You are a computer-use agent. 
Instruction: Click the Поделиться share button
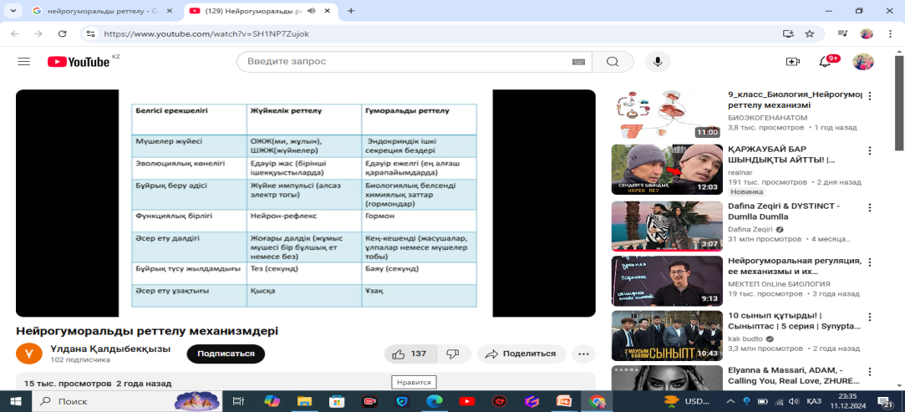[x=521, y=354]
